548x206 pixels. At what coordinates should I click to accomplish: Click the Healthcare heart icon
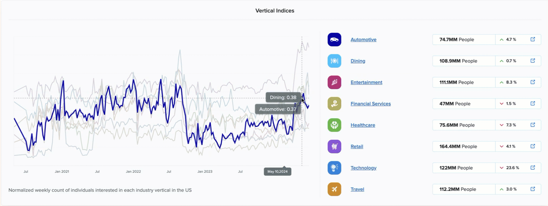click(334, 125)
